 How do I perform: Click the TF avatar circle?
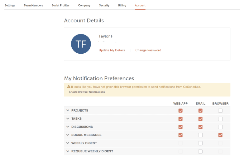pos(81,44)
